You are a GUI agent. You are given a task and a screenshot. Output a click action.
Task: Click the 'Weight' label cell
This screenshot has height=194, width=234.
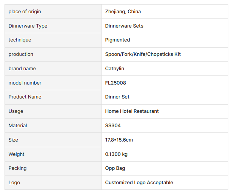pos(17,154)
